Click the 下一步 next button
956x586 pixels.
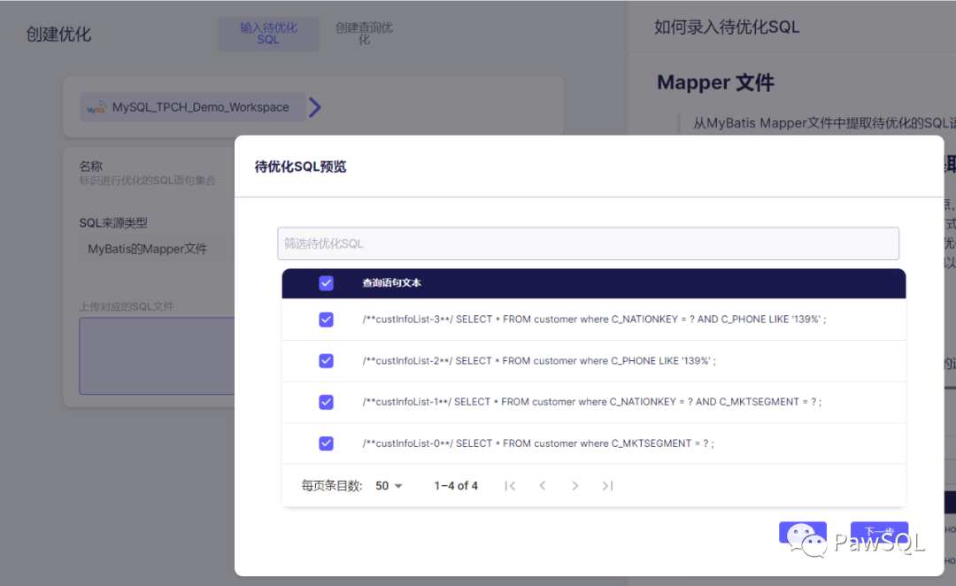(879, 532)
